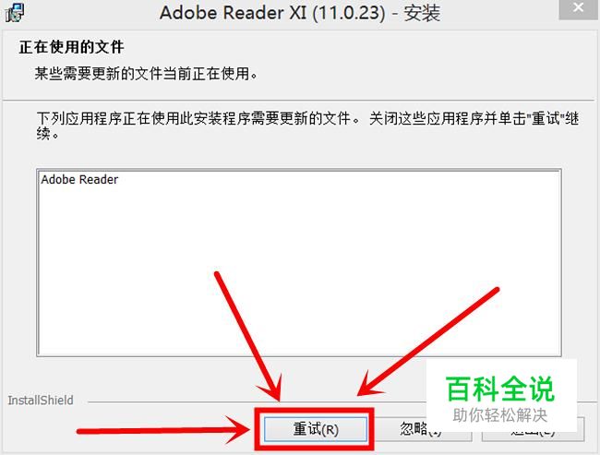Click the instruction sentence starting with 下列应用程序

308,126
